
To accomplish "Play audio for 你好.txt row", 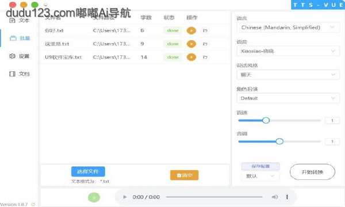I will coord(191,30).
